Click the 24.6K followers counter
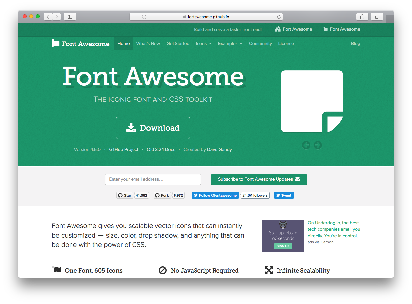This screenshot has width=412, height=304. coord(255,195)
